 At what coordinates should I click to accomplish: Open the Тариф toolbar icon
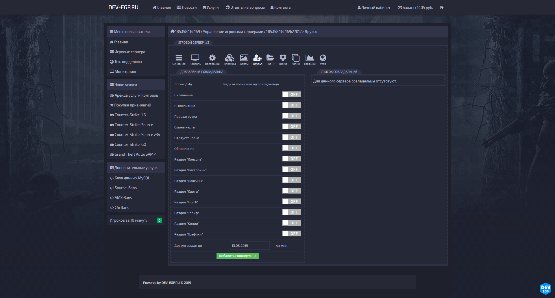(283, 59)
